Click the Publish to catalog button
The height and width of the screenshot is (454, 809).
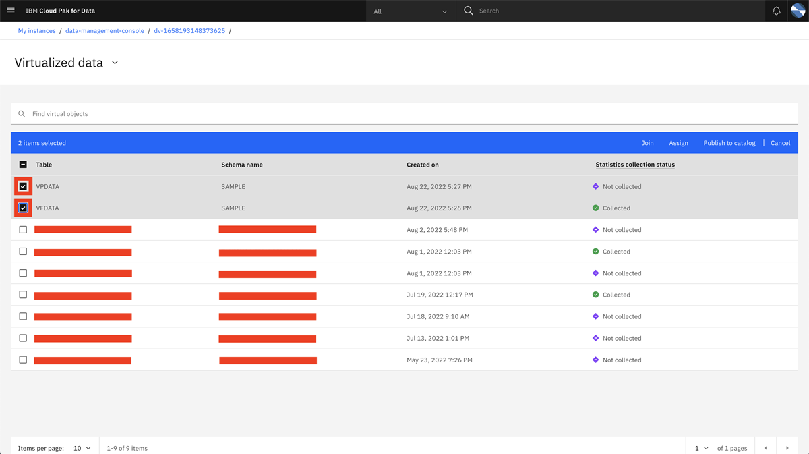point(729,142)
